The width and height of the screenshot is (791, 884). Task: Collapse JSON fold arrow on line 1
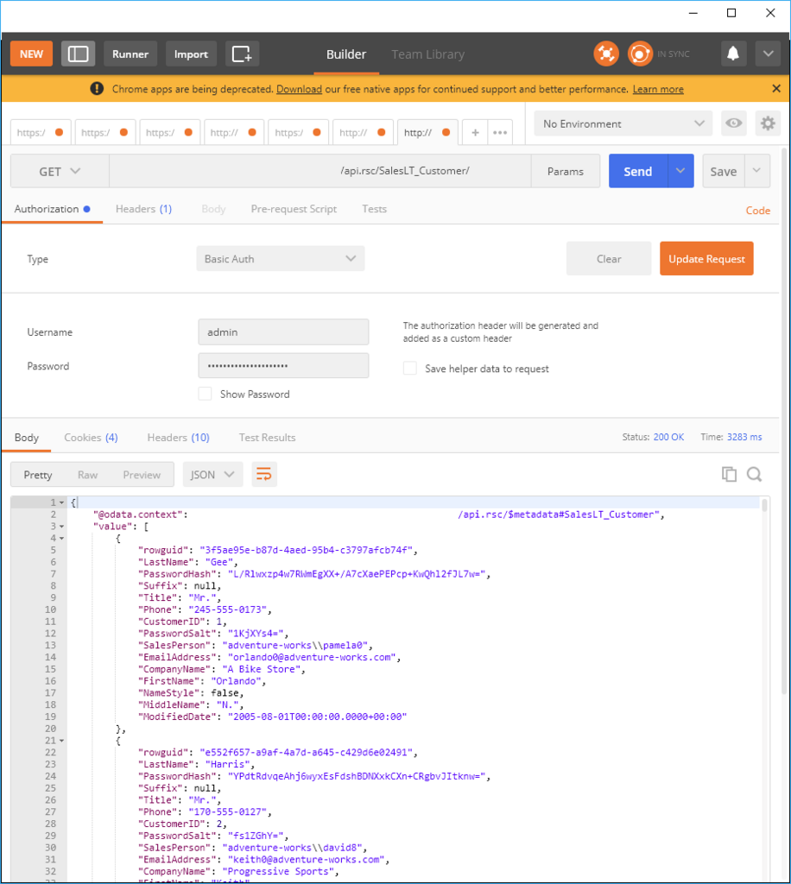tap(61, 502)
